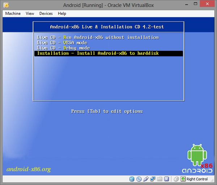Screen dimensions: 217x185
Task: Click the USB devices status icon
Action: click(x=146, y=179)
